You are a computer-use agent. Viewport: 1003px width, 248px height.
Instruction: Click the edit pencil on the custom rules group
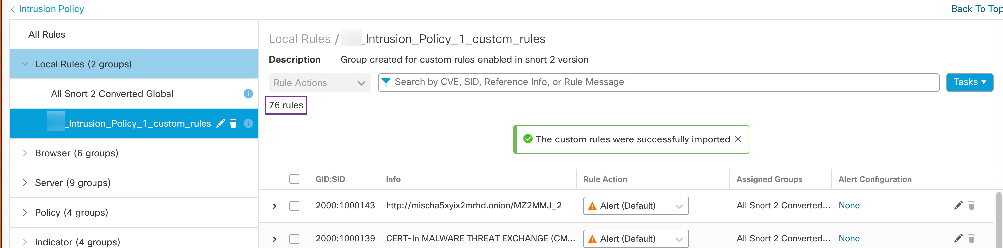[x=220, y=124]
